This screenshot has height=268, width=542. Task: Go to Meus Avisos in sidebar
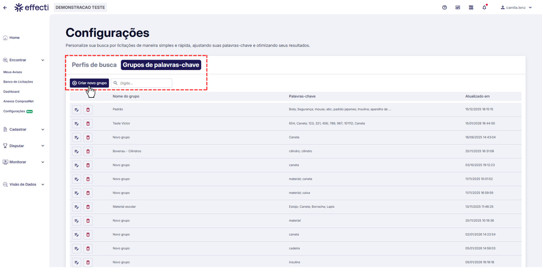13,72
